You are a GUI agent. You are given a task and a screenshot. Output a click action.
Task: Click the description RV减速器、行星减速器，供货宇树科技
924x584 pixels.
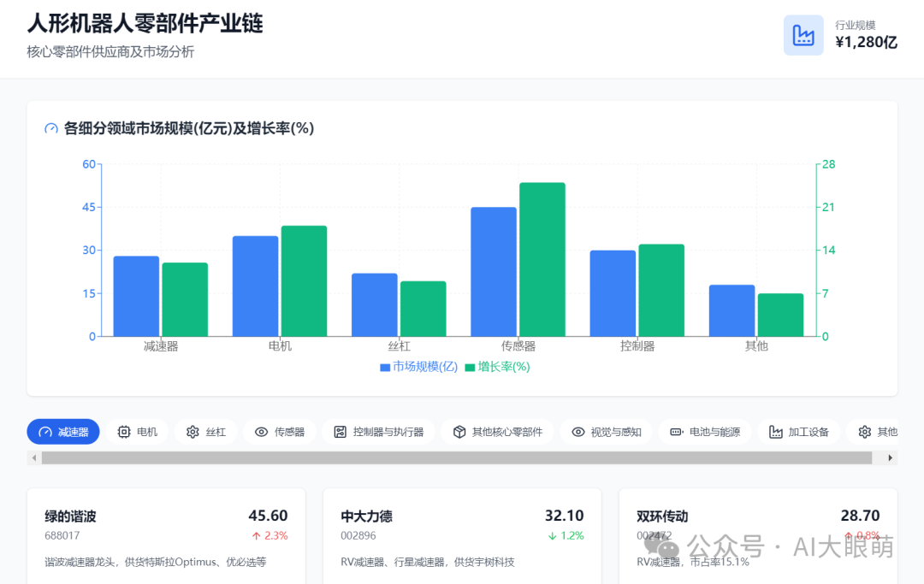[x=428, y=563]
